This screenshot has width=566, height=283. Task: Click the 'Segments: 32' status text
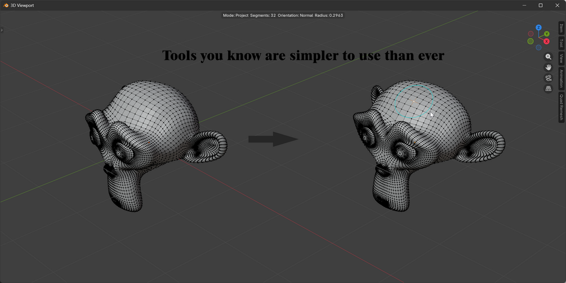[x=263, y=16]
